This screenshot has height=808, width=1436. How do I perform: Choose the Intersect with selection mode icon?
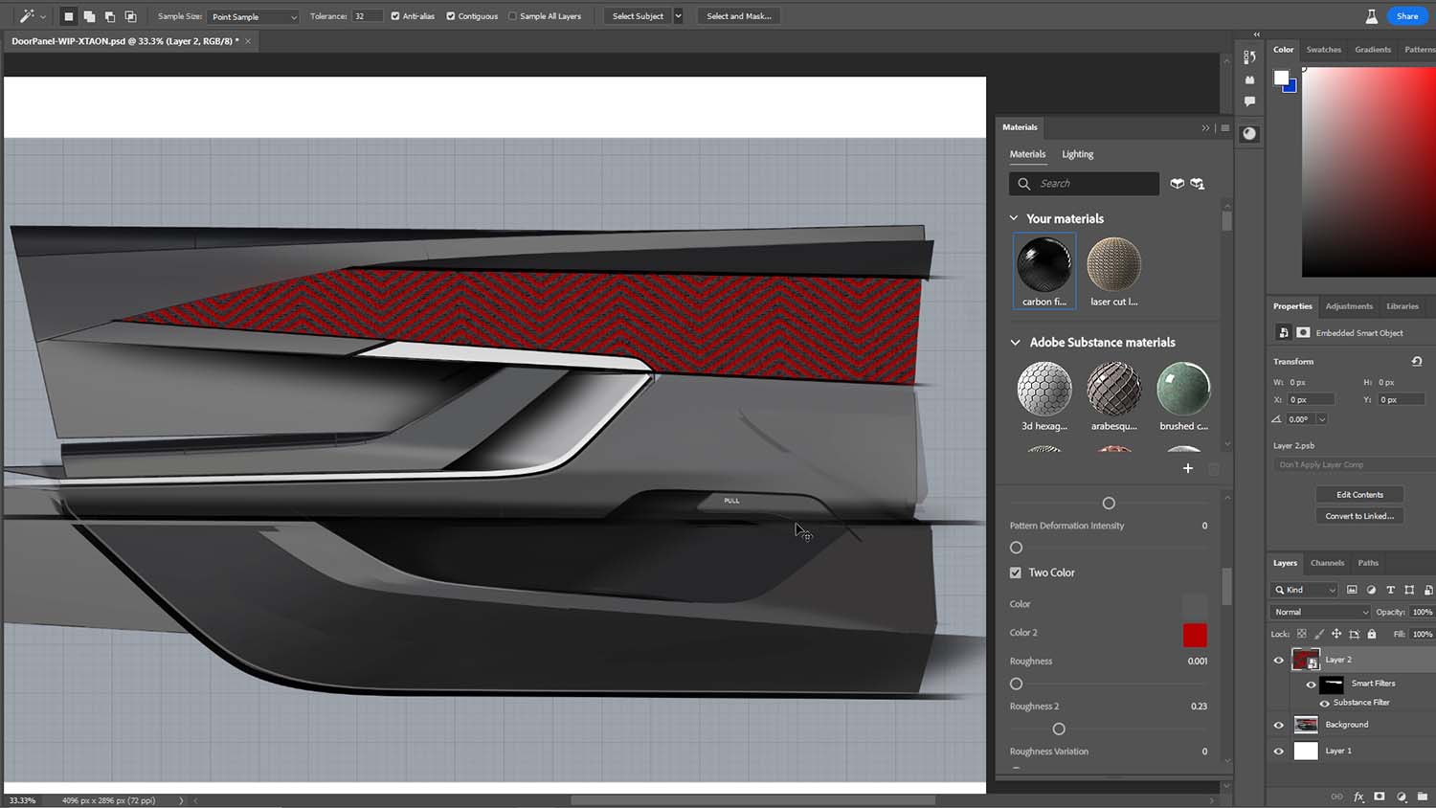point(131,16)
